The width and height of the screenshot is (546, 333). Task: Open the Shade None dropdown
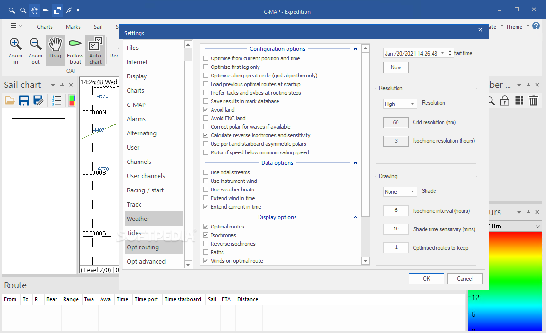pos(400,192)
